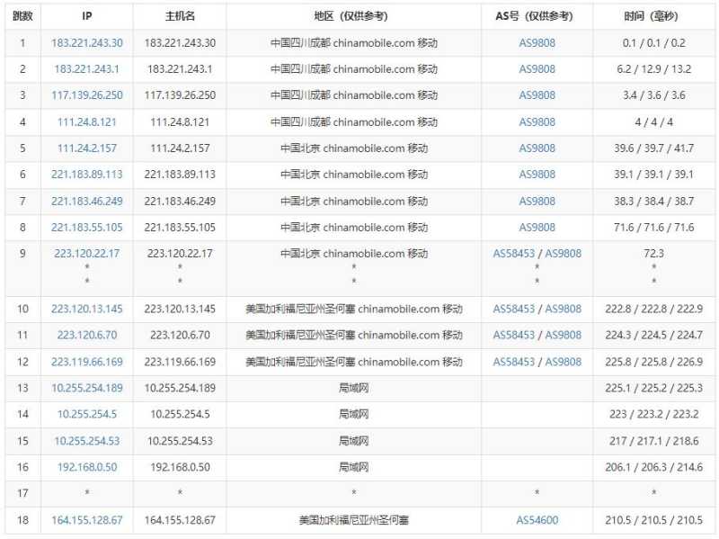Viewport: 719px width, 539px height.
Task: Open AS9808 link in hop 2 row
Action: click(x=537, y=69)
